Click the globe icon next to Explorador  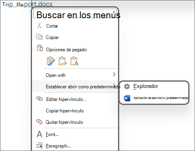tap(127, 86)
